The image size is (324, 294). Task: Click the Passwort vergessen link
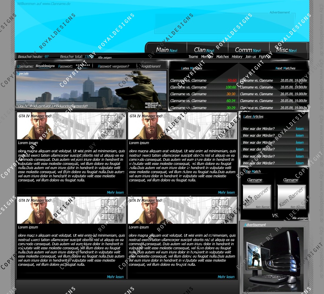(x=114, y=66)
